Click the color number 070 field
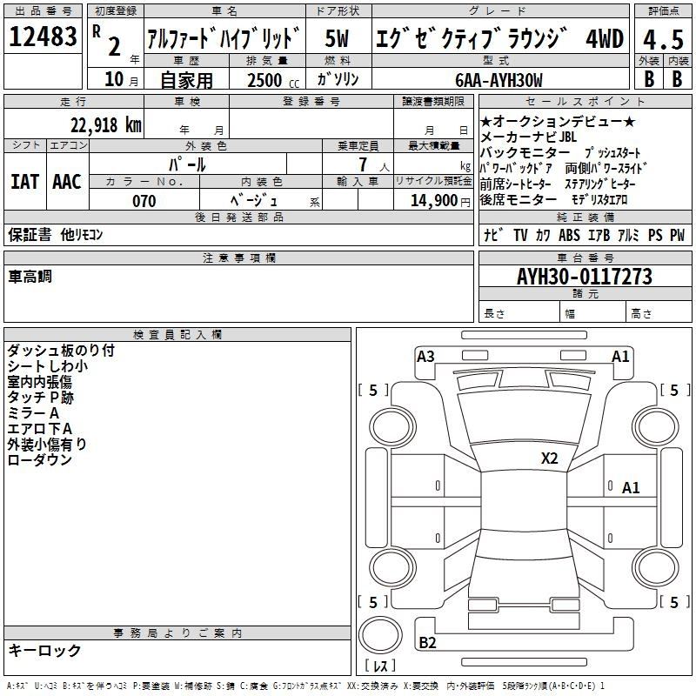 [144, 201]
